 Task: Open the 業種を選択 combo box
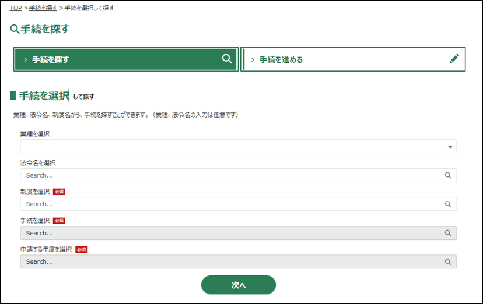(x=233, y=146)
